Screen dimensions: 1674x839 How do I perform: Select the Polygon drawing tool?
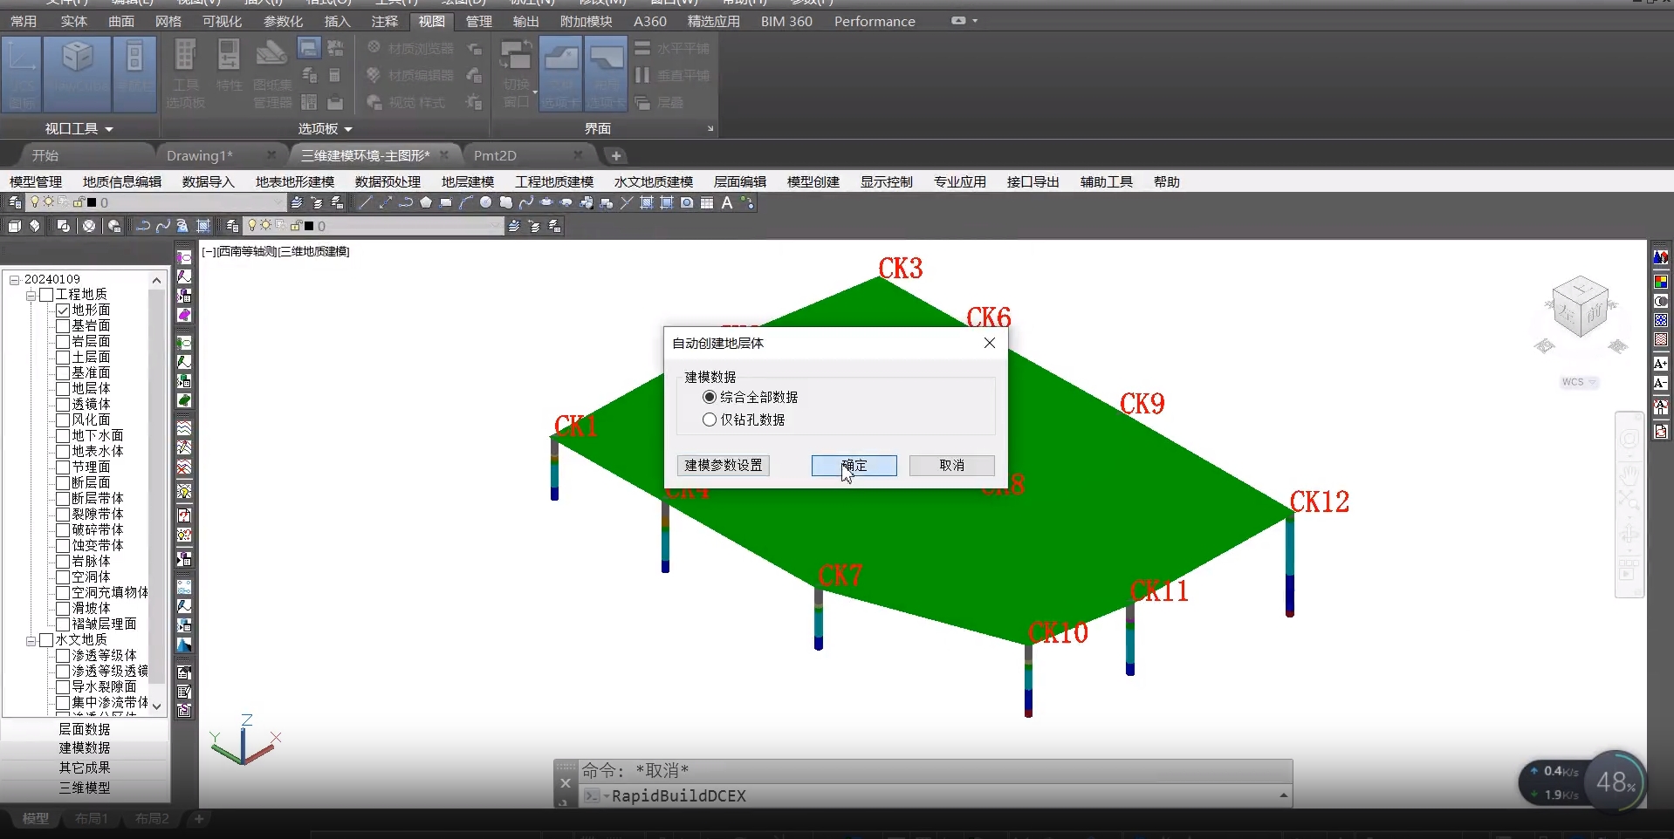click(x=426, y=202)
